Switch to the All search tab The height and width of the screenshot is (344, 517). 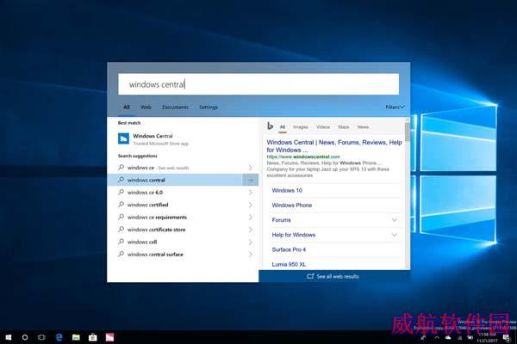(127, 107)
